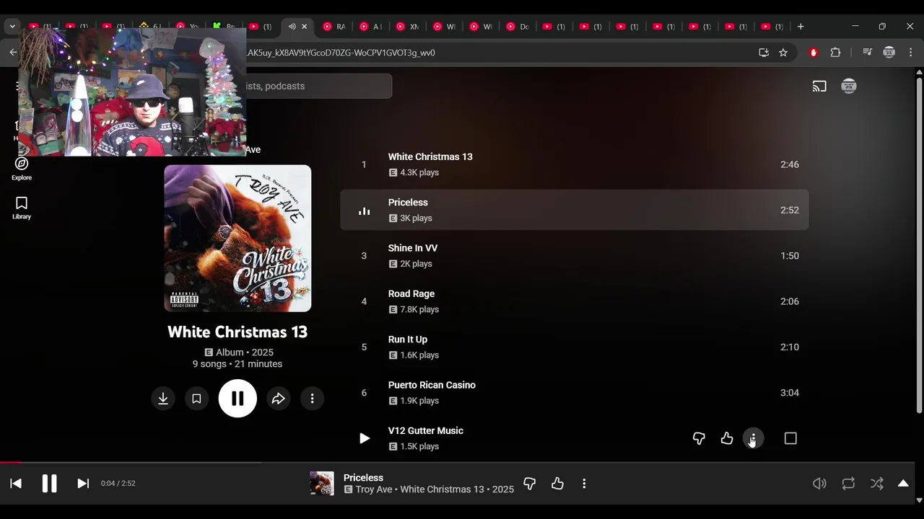This screenshot has width=924, height=519.
Task: Cast to a device icon
Action: click(819, 86)
